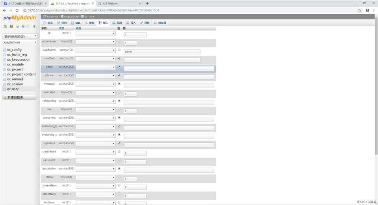Open oc_project_content table link
The width and height of the screenshot is (378, 205).
click(x=21, y=75)
